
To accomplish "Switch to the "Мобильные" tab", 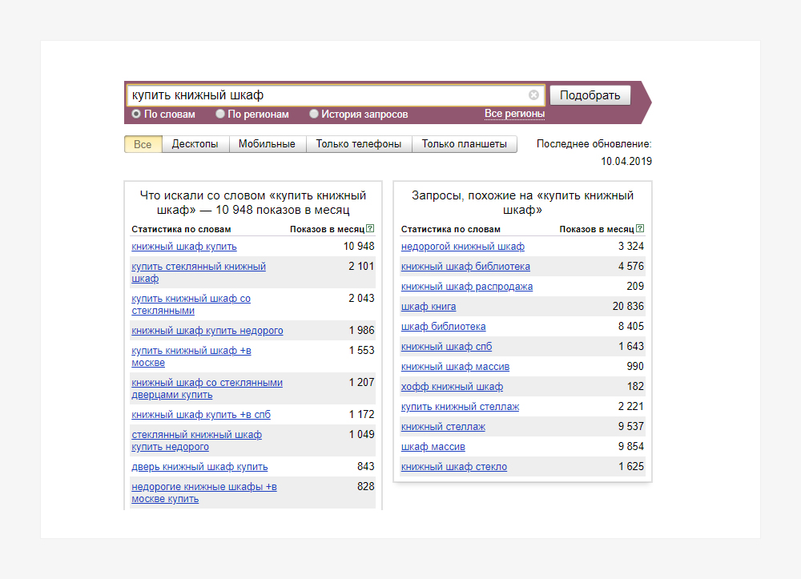I will coord(268,144).
